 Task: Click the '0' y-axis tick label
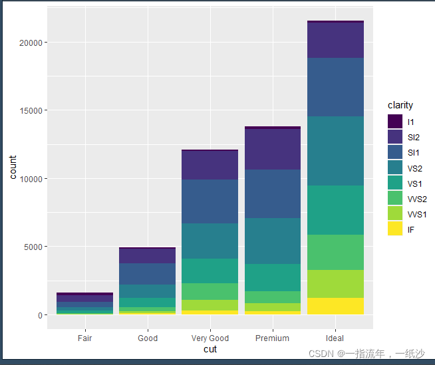[x=40, y=315]
